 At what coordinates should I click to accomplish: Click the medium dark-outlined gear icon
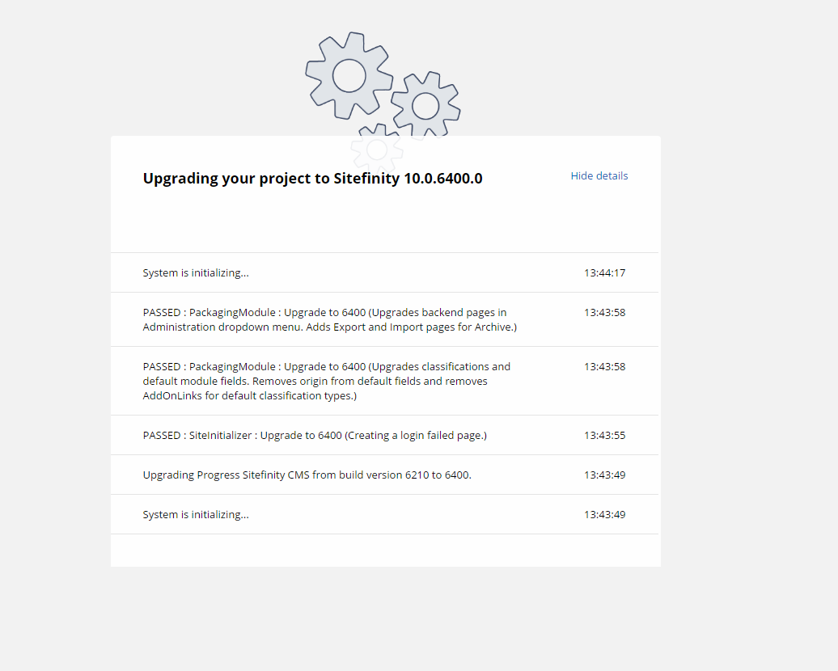coord(425,105)
